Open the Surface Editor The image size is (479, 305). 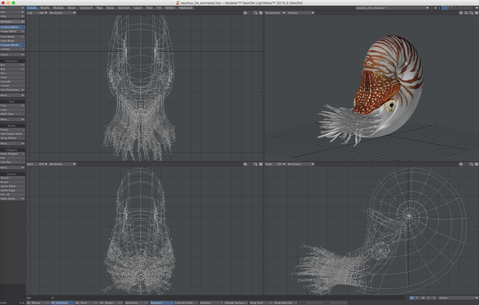tap(12, 27)
